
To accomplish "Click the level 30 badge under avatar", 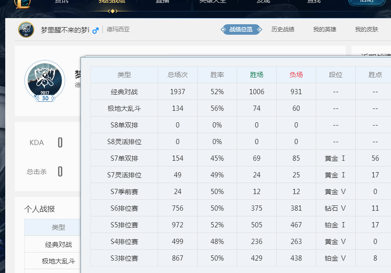I will 45,98.
